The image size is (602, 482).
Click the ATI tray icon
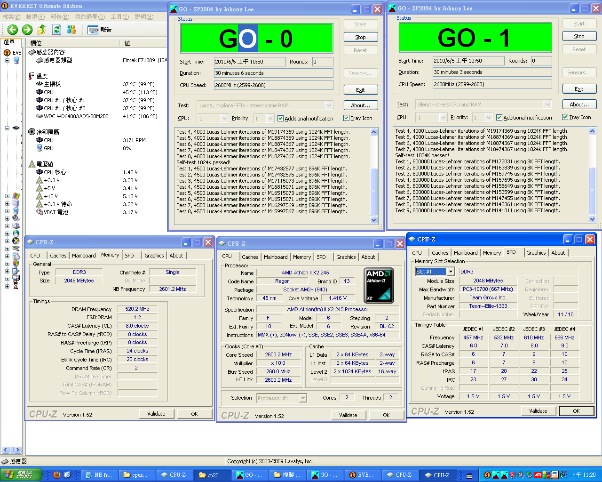pyautogui.click(x=538, y=475)
